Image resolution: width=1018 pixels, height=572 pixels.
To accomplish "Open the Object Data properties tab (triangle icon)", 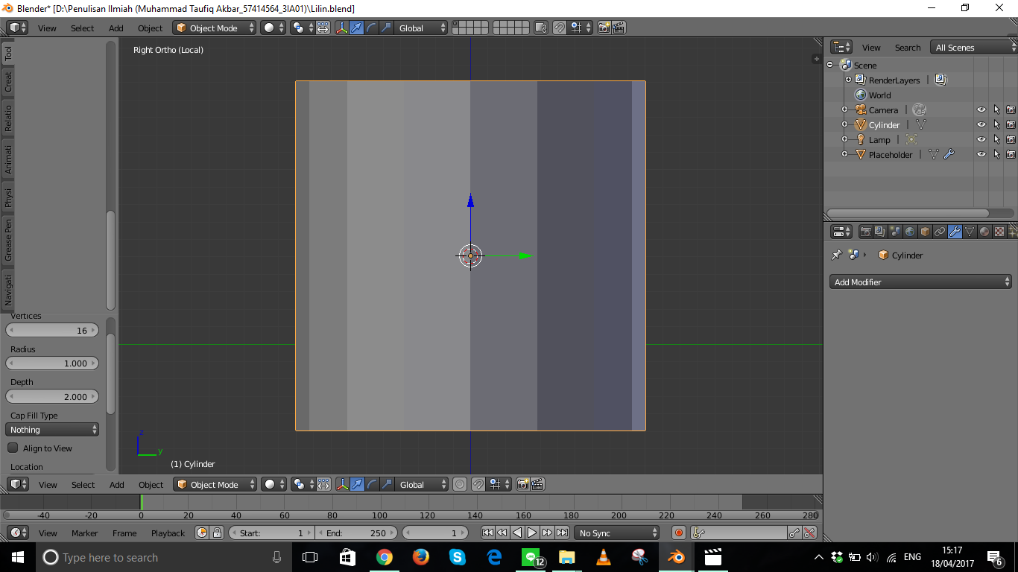I will pyautogui.click(x=970, y=232).
